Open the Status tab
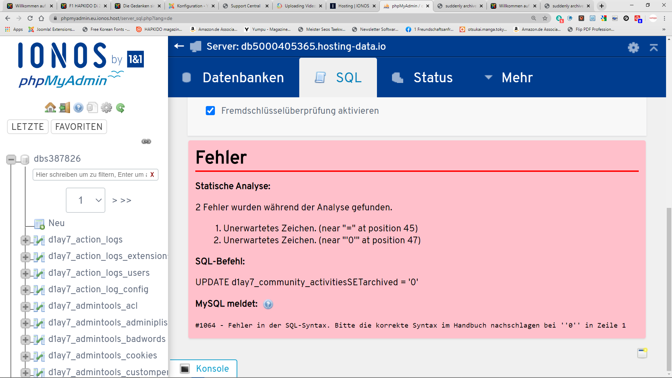Viewport: 672px width, 378px height. coord(422,78)
